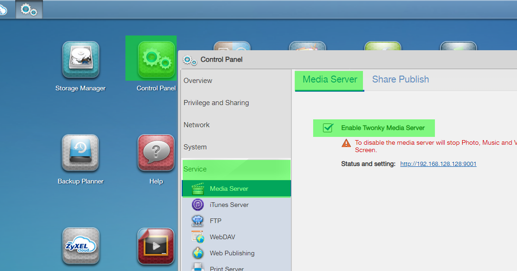Image resolution: width=517 pixels, height=271 pixels.
Task: Open the Backup Planner app icon
Action: pos(81,153)
